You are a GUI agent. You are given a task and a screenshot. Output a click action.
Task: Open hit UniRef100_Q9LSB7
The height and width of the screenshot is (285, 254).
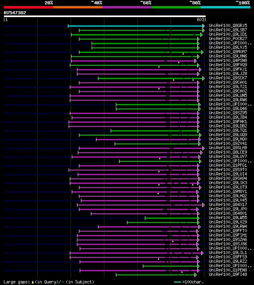(228, 30)
